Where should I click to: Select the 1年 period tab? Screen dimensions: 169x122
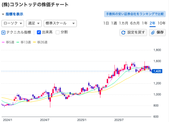(145, 23)
